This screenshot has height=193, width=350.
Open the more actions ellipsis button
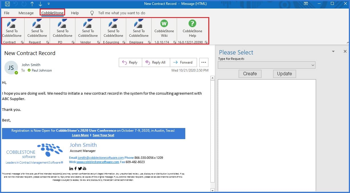point(204,62)
